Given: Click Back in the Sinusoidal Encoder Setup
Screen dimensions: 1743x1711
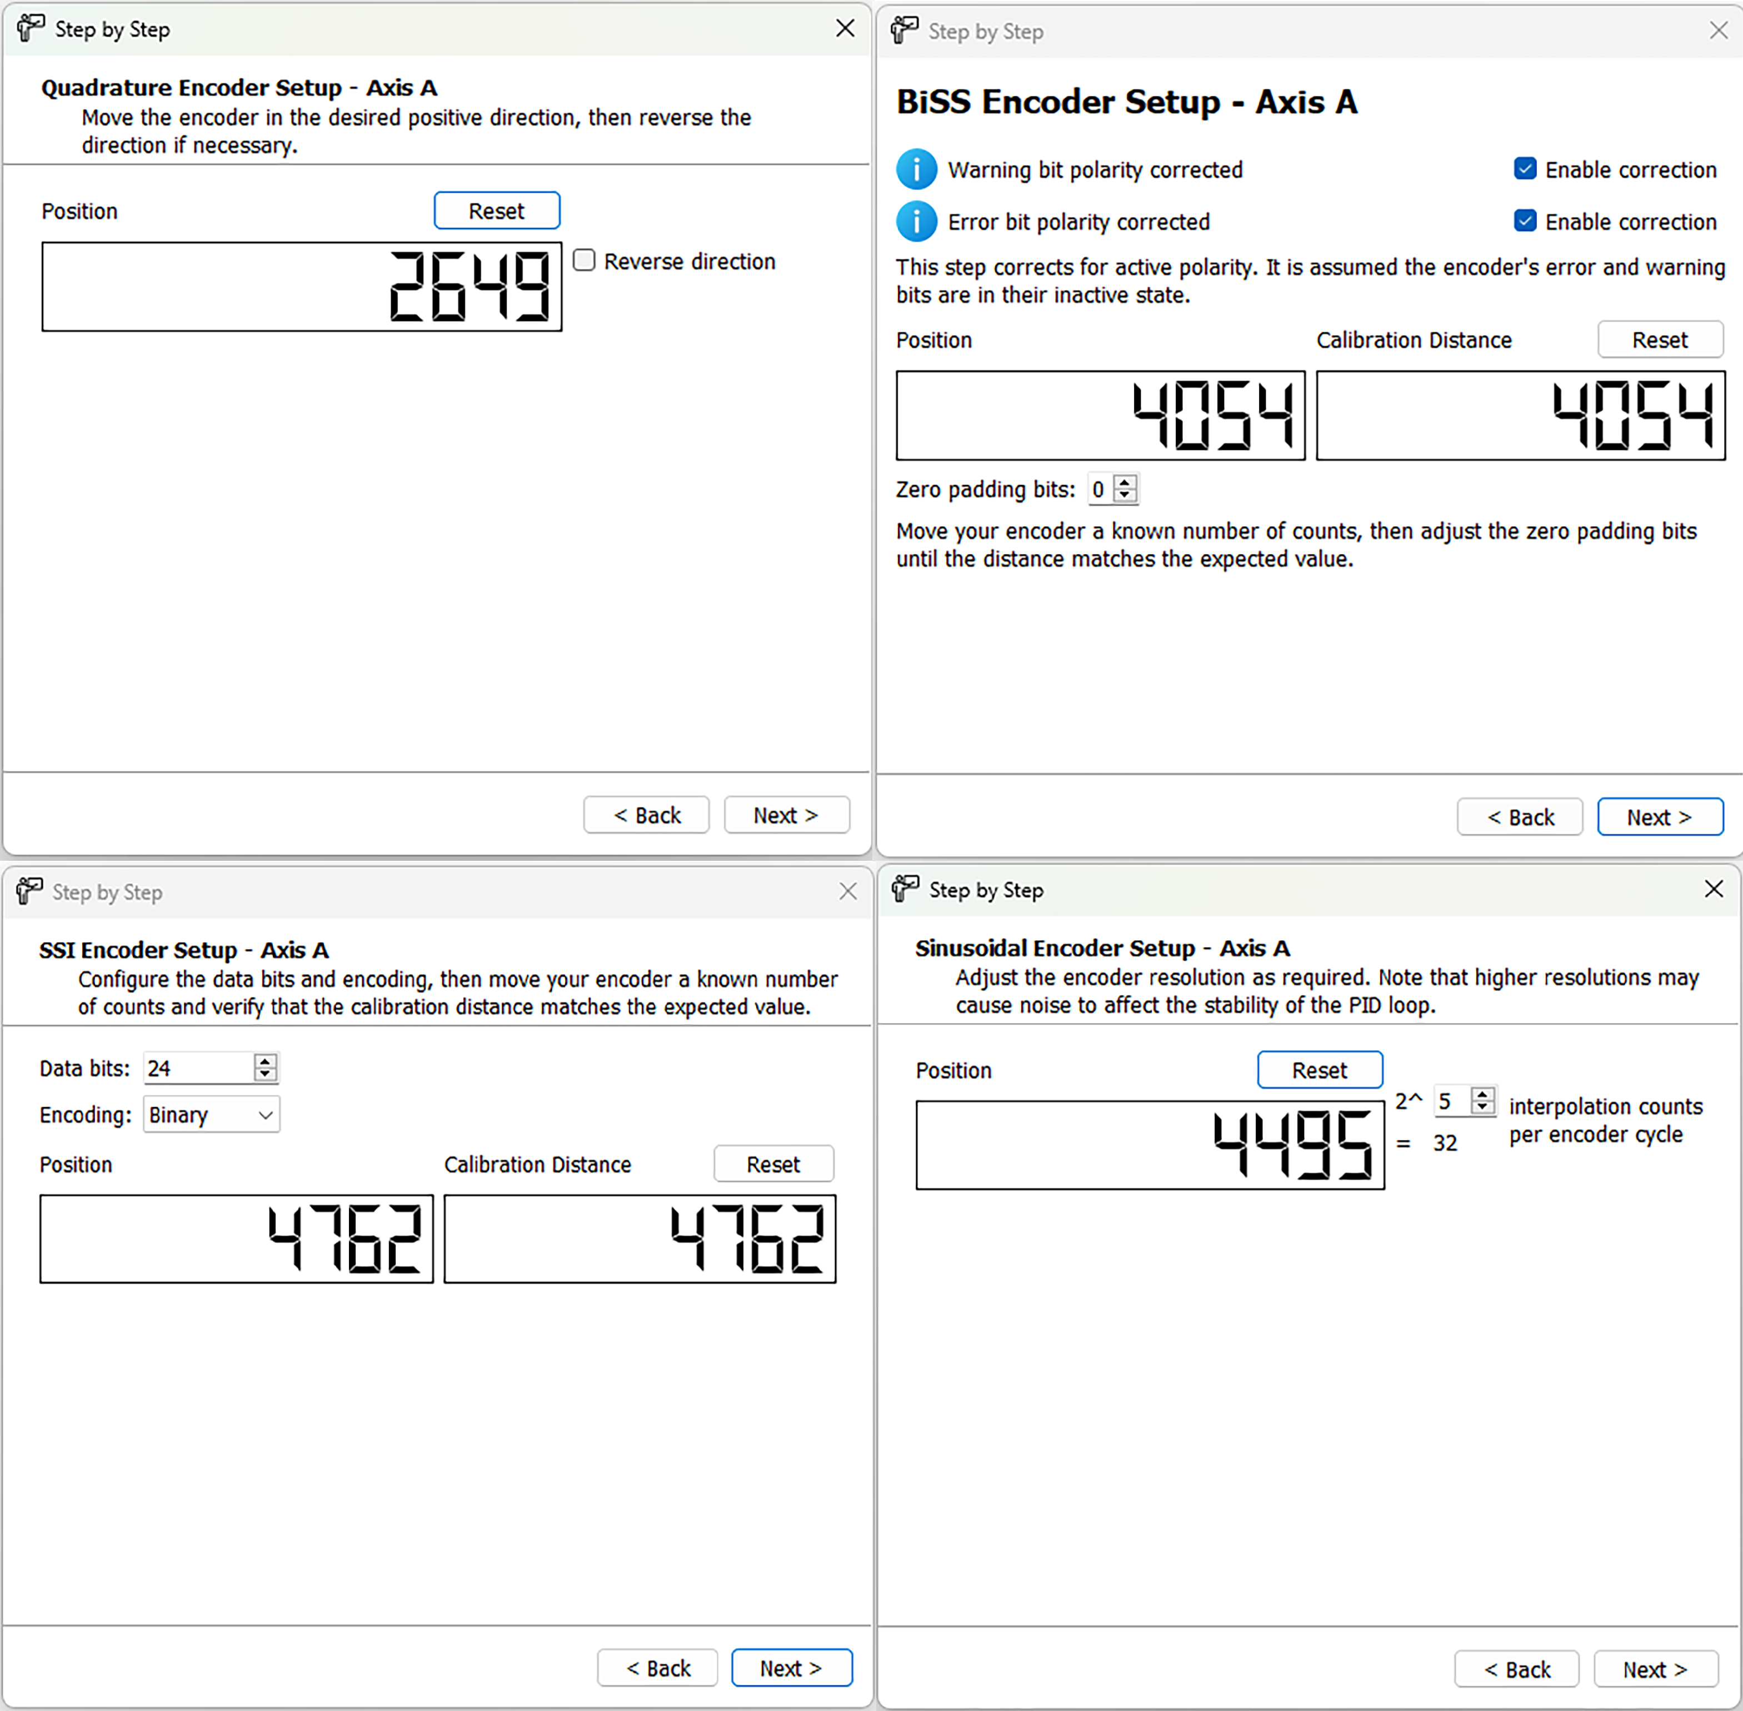Looking at the screenshot, I should pyautogui.click(x=1517, y=1669).
